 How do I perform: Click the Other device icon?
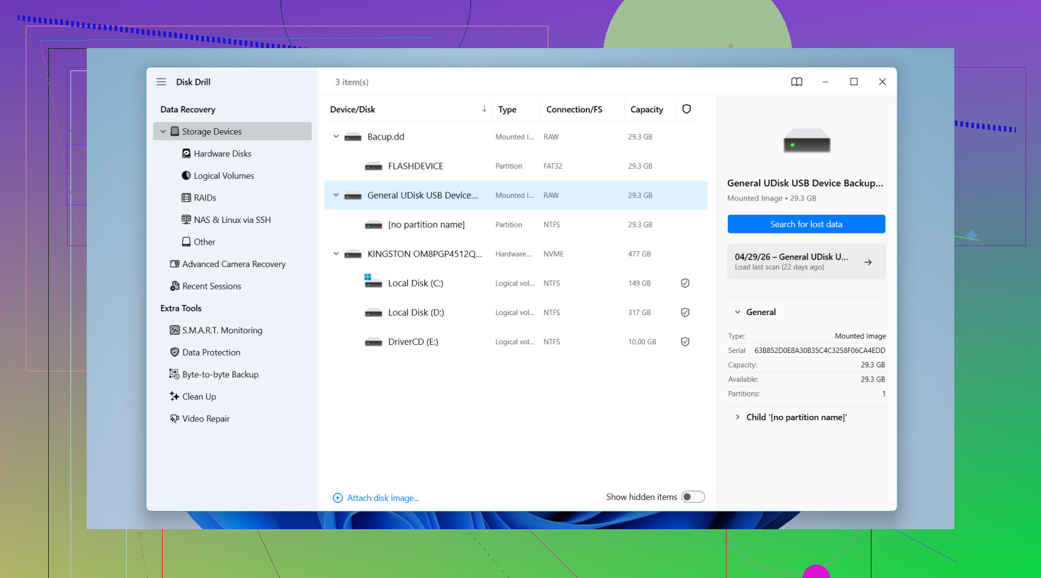(x=186, y=242)
